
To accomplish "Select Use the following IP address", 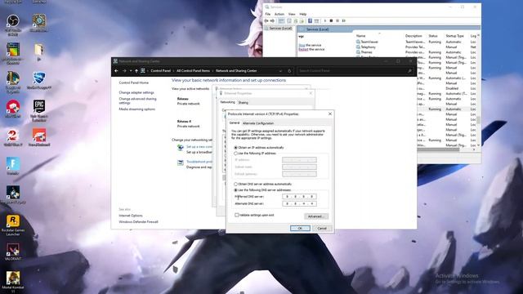I will [235, 154].
